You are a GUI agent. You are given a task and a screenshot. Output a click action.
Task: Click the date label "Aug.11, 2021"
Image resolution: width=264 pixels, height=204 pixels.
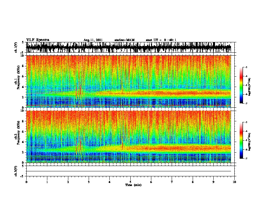coord(93,40)
